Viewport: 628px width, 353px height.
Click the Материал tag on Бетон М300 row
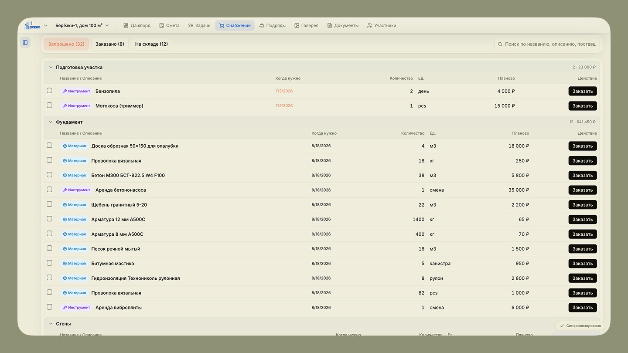pos(74,175)
